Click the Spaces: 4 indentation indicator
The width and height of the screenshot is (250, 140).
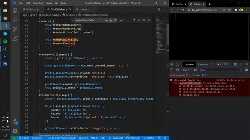(x=83, y=138)
